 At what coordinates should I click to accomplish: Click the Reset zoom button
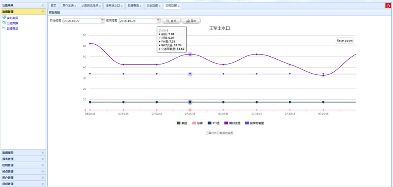point(345,41)
